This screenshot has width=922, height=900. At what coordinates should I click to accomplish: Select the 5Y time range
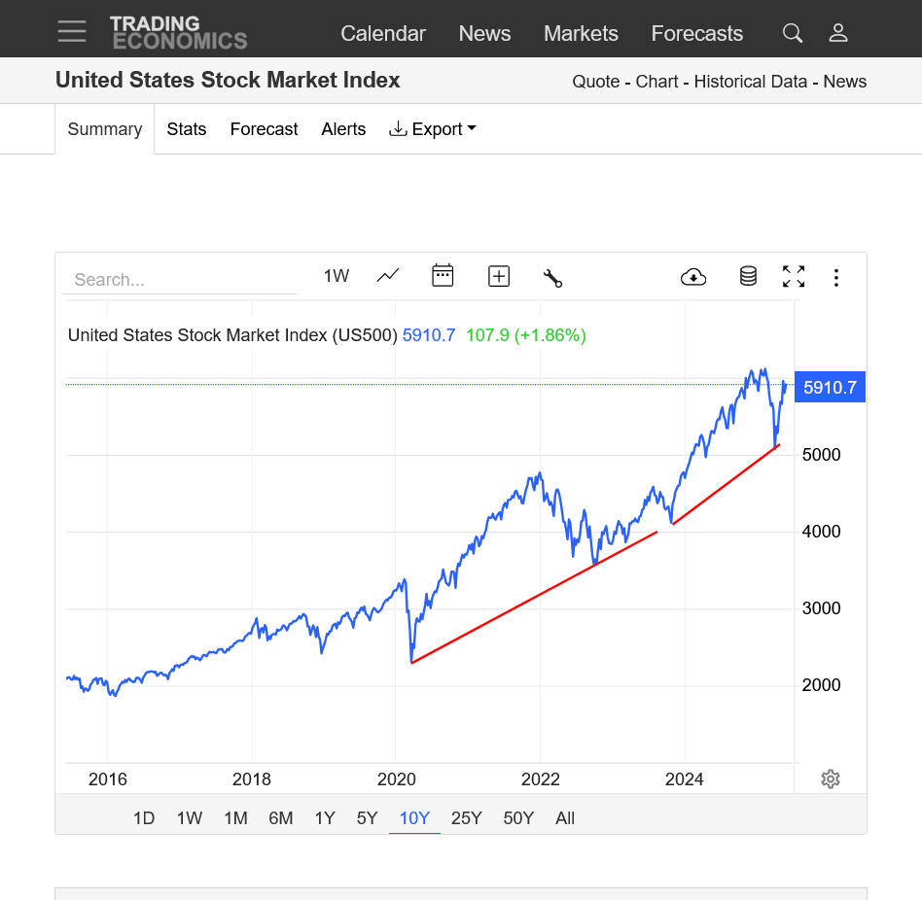tap(367, 818)
